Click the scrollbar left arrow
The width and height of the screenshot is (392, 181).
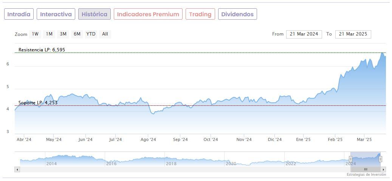[x=17, y=169]
